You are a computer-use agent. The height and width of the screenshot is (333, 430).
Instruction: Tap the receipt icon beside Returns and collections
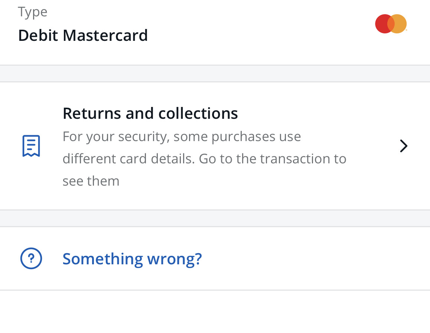31,146
